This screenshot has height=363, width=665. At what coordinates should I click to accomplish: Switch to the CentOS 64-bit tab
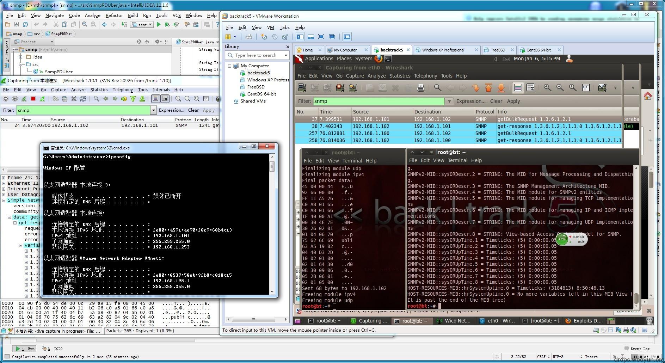pyautogui.click(x=538, y=50)
